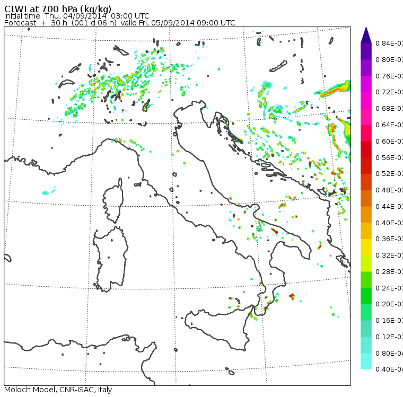Click the dark indigo arrow atop the colorbar
The image size is (403, 397).
click(x=366, y=35)
